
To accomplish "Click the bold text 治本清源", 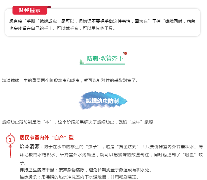I will coord(30,147).
